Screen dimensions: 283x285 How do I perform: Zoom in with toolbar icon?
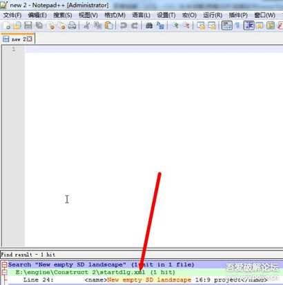tap(175, 26)
